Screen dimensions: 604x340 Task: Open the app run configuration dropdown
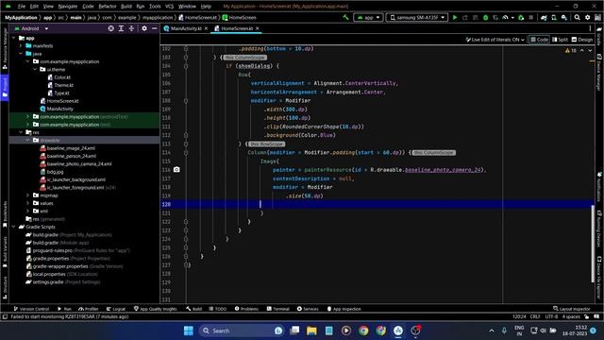pos(368,17)
